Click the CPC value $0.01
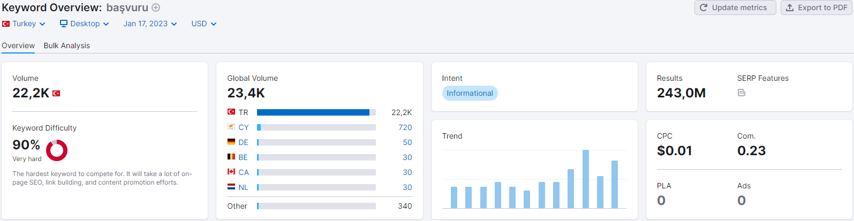854x221 pixels. coord(675,151)
